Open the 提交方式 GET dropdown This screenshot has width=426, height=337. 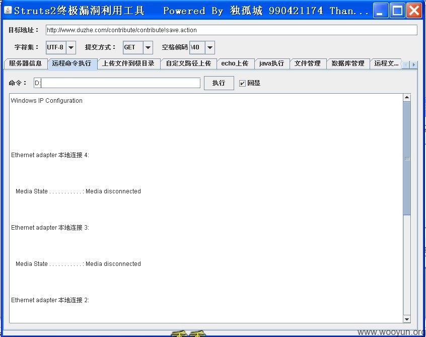148,47
